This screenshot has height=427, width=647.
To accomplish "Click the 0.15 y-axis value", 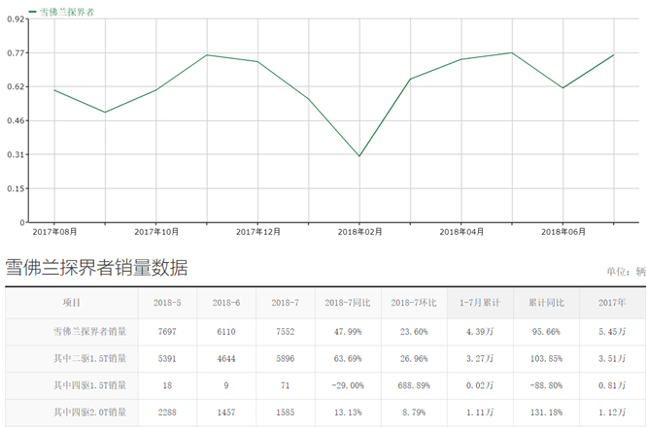I will click(x=16, y=189).
